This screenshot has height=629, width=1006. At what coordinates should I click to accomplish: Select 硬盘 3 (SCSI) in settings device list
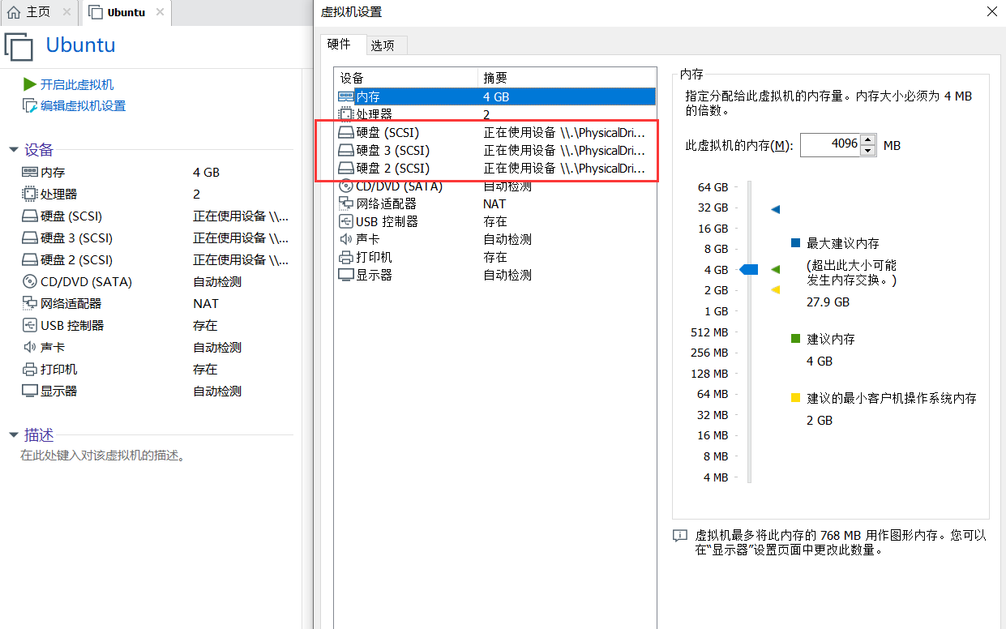(393, 151)
